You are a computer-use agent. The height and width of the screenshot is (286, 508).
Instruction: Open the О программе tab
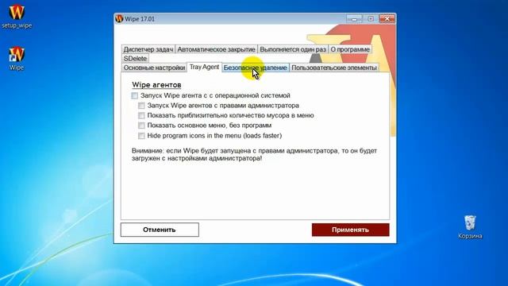pyautogui.click(x=350, y=49)
